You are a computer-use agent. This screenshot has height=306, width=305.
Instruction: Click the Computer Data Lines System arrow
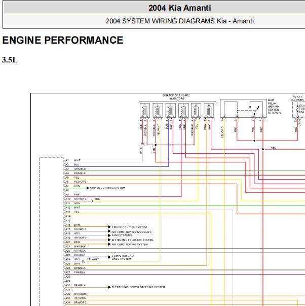[x=109, y=257]
